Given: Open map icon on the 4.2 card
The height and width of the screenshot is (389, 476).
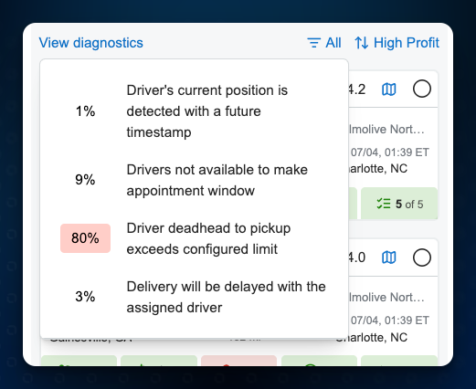Looking at the screenshot, I should pyautogui.click(x=389, y=89).
